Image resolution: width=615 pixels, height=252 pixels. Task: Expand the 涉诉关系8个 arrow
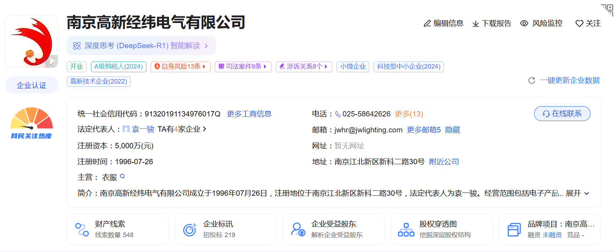[326, 67]
